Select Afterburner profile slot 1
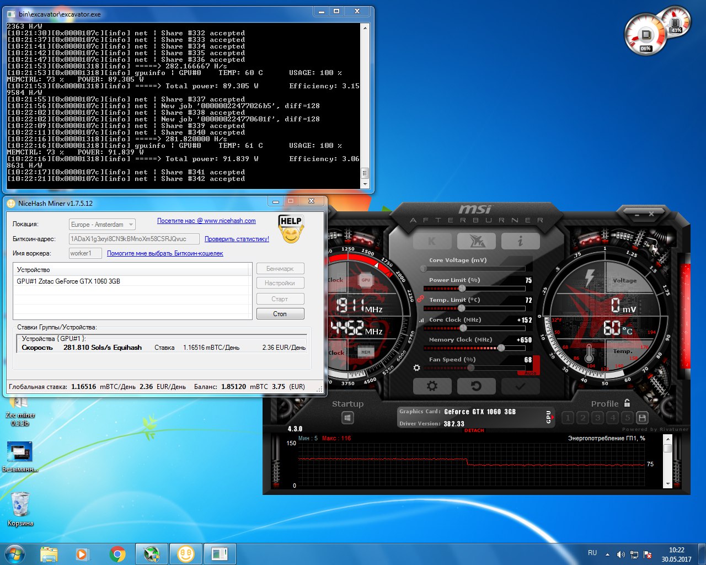This screenshot has width=706, height=565. pyautogui.click(x=568, y=418)
